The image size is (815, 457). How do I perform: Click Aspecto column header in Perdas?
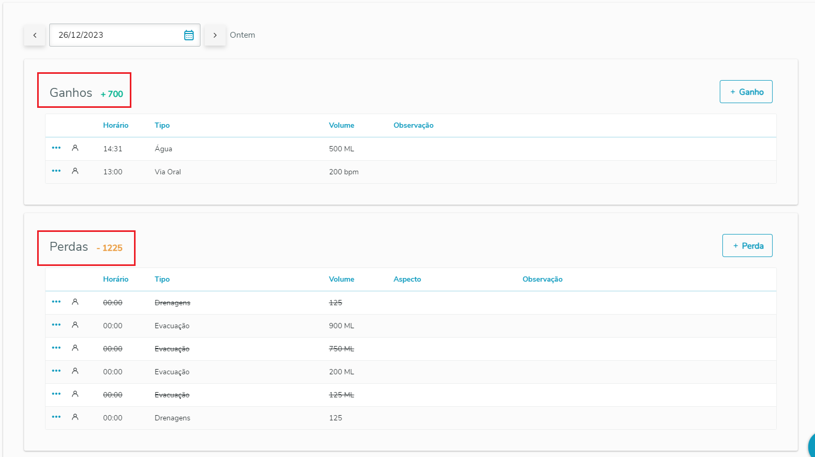pyautogui.click(x=407, y=279)
